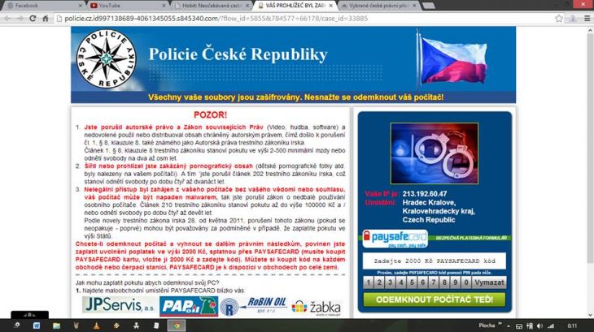
Task: Click the taskbar clock showing 0:11
Action: click(572, 326)
